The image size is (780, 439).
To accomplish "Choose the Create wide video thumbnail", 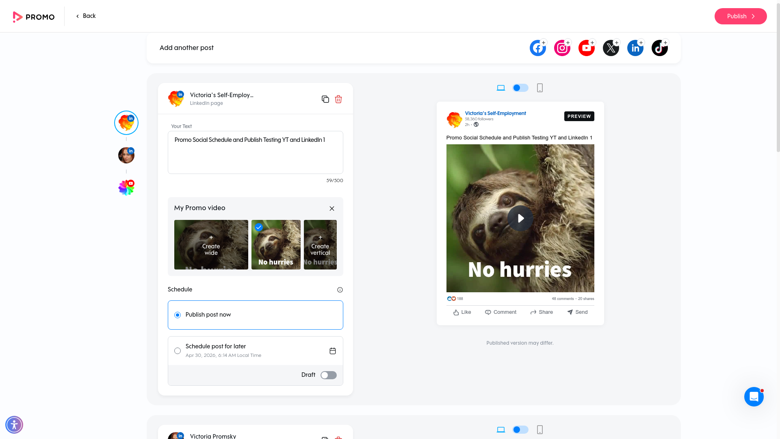I will (211, 244).
